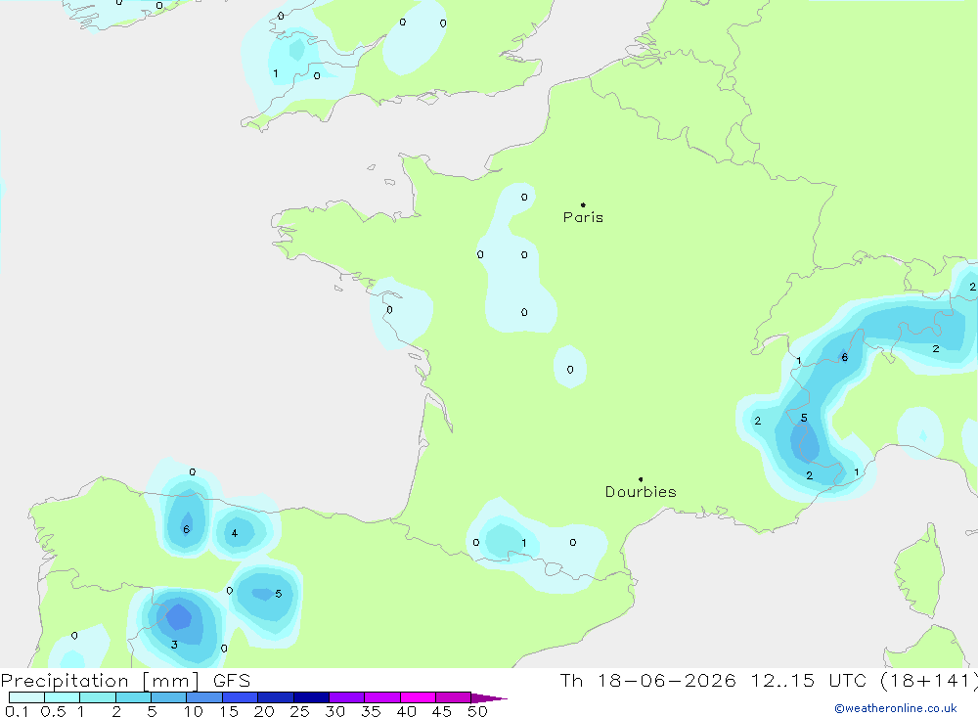
Task: Pick the 35–40 mm legend swatch
Action: pyautogui.click(x=381, y=697)
